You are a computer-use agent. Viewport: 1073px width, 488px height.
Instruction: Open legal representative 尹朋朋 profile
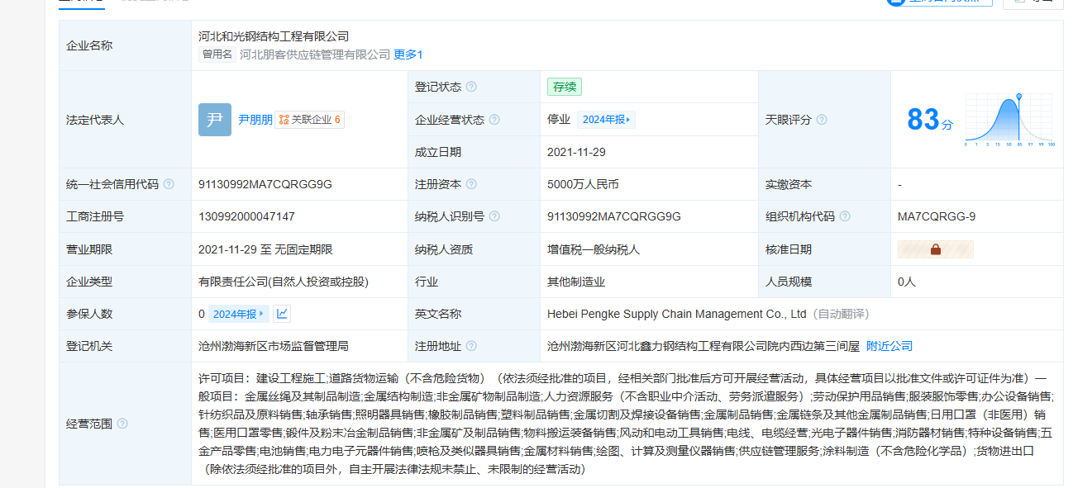(x=255, y=120)
